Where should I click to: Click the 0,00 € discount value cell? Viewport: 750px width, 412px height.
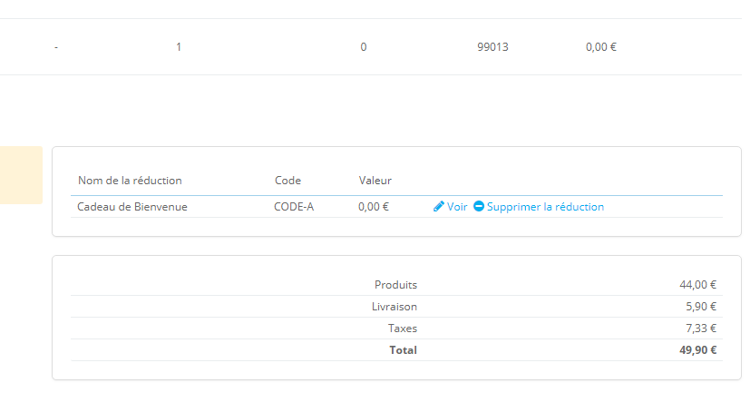coord(374,207)
